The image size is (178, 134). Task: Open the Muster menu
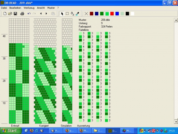point(51,8)
